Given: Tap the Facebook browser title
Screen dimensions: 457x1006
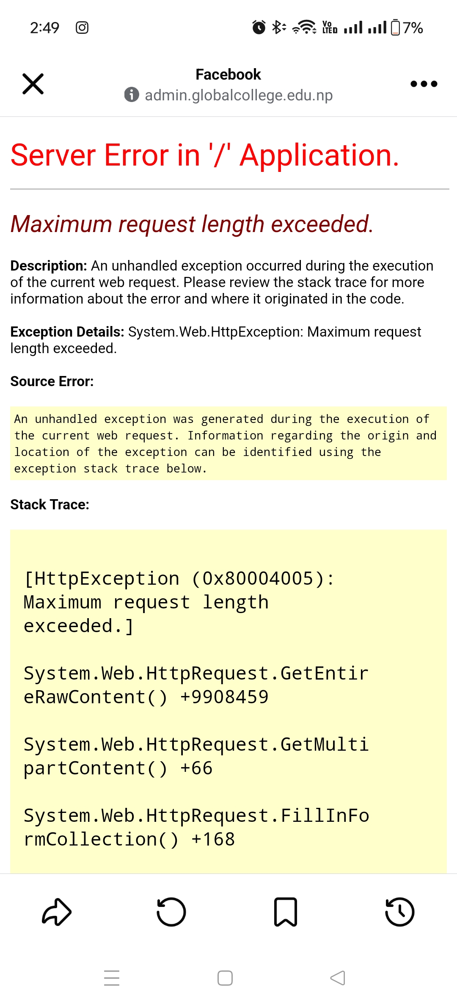Looking at the screenshot, I should (228, 75).
